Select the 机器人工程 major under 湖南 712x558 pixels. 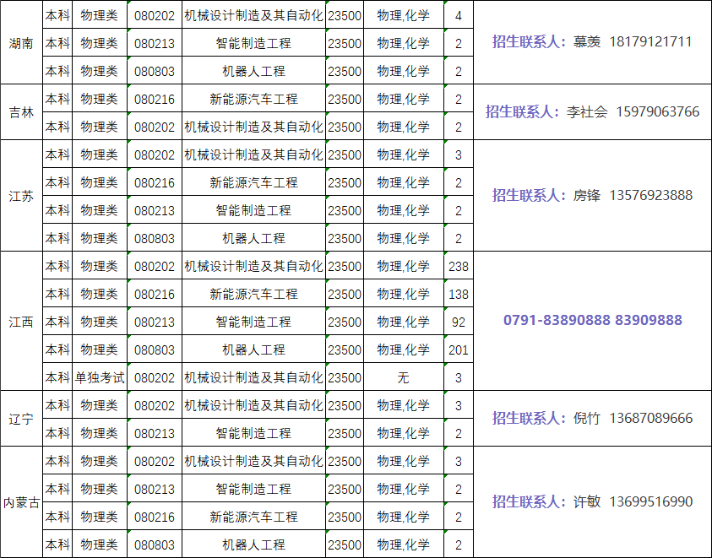[x=253, y=70]
